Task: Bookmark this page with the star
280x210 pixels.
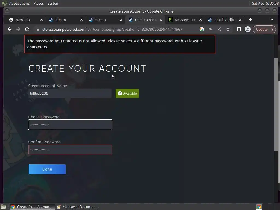Action: pos(228,29)
